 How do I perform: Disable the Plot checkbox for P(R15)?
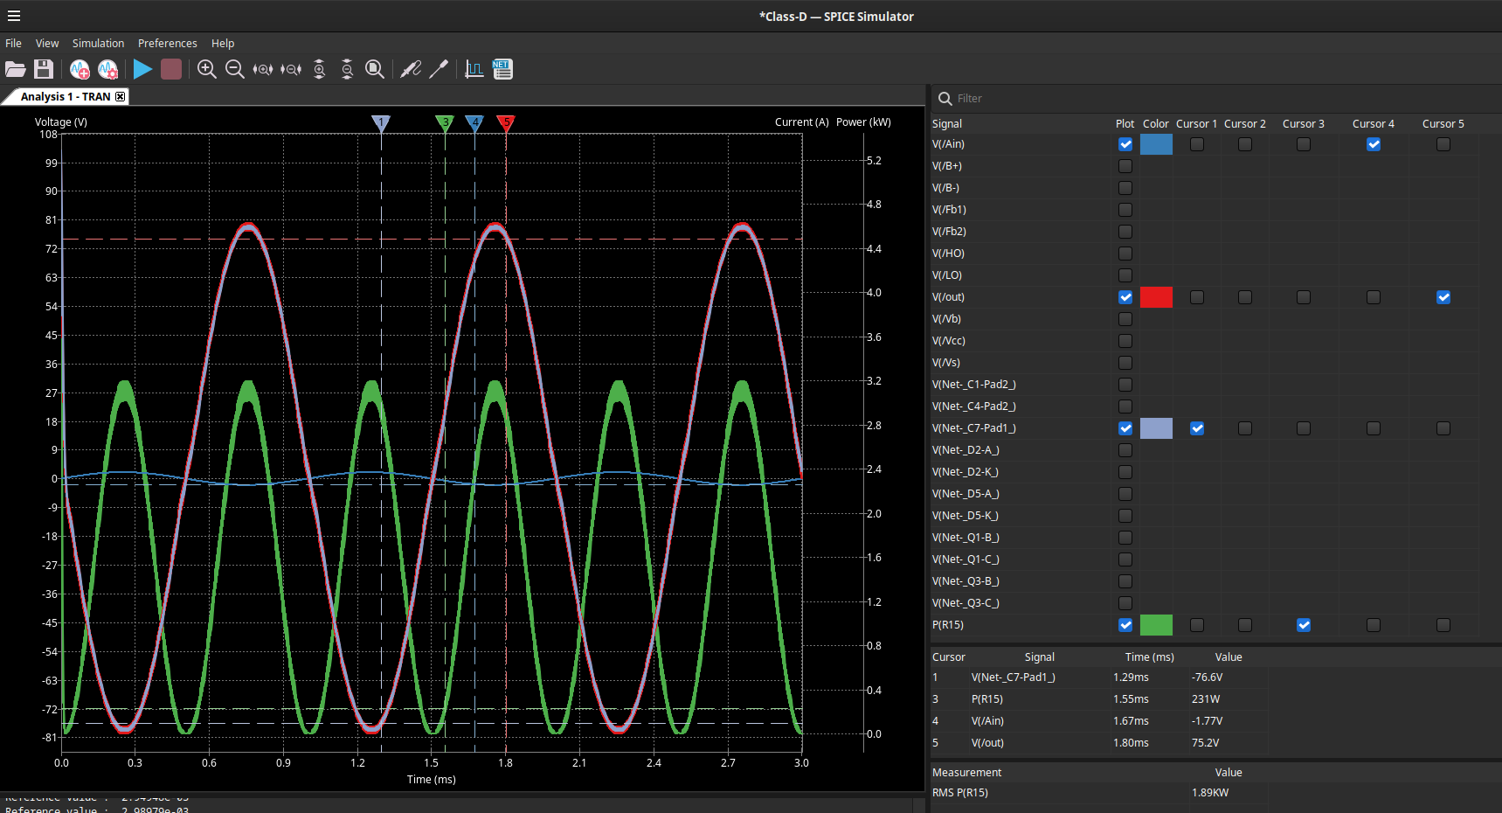point(1125,625)
